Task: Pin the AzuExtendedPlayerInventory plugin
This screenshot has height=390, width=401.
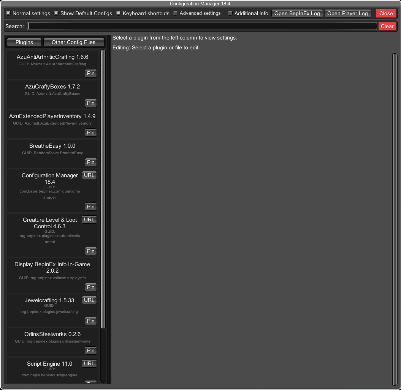Action: pyautogui.click(x=91, y=133)
